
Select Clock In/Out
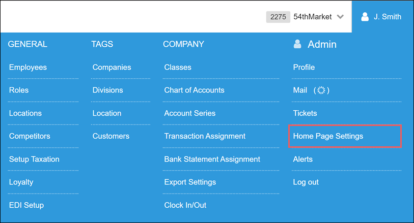click(x=185, y=205)
